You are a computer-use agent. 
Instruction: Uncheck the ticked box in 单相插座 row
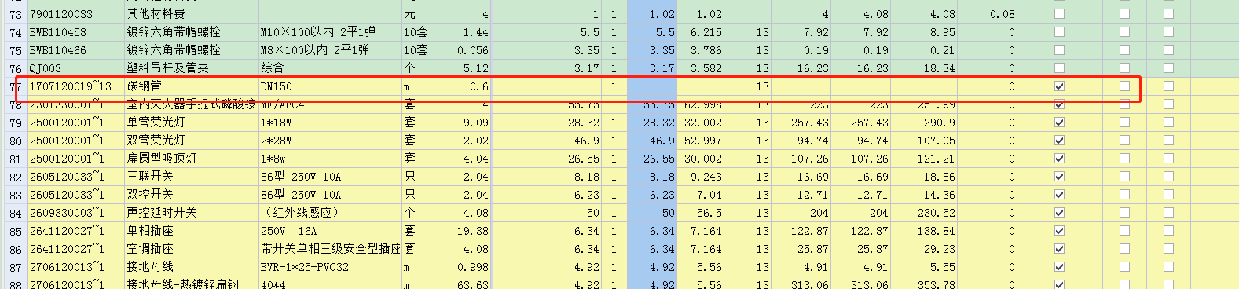[x=1059, y=231]
